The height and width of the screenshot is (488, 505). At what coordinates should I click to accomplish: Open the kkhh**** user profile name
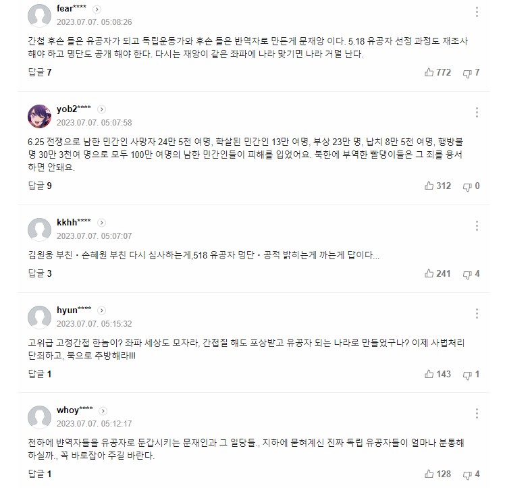[x=74, y=222]
